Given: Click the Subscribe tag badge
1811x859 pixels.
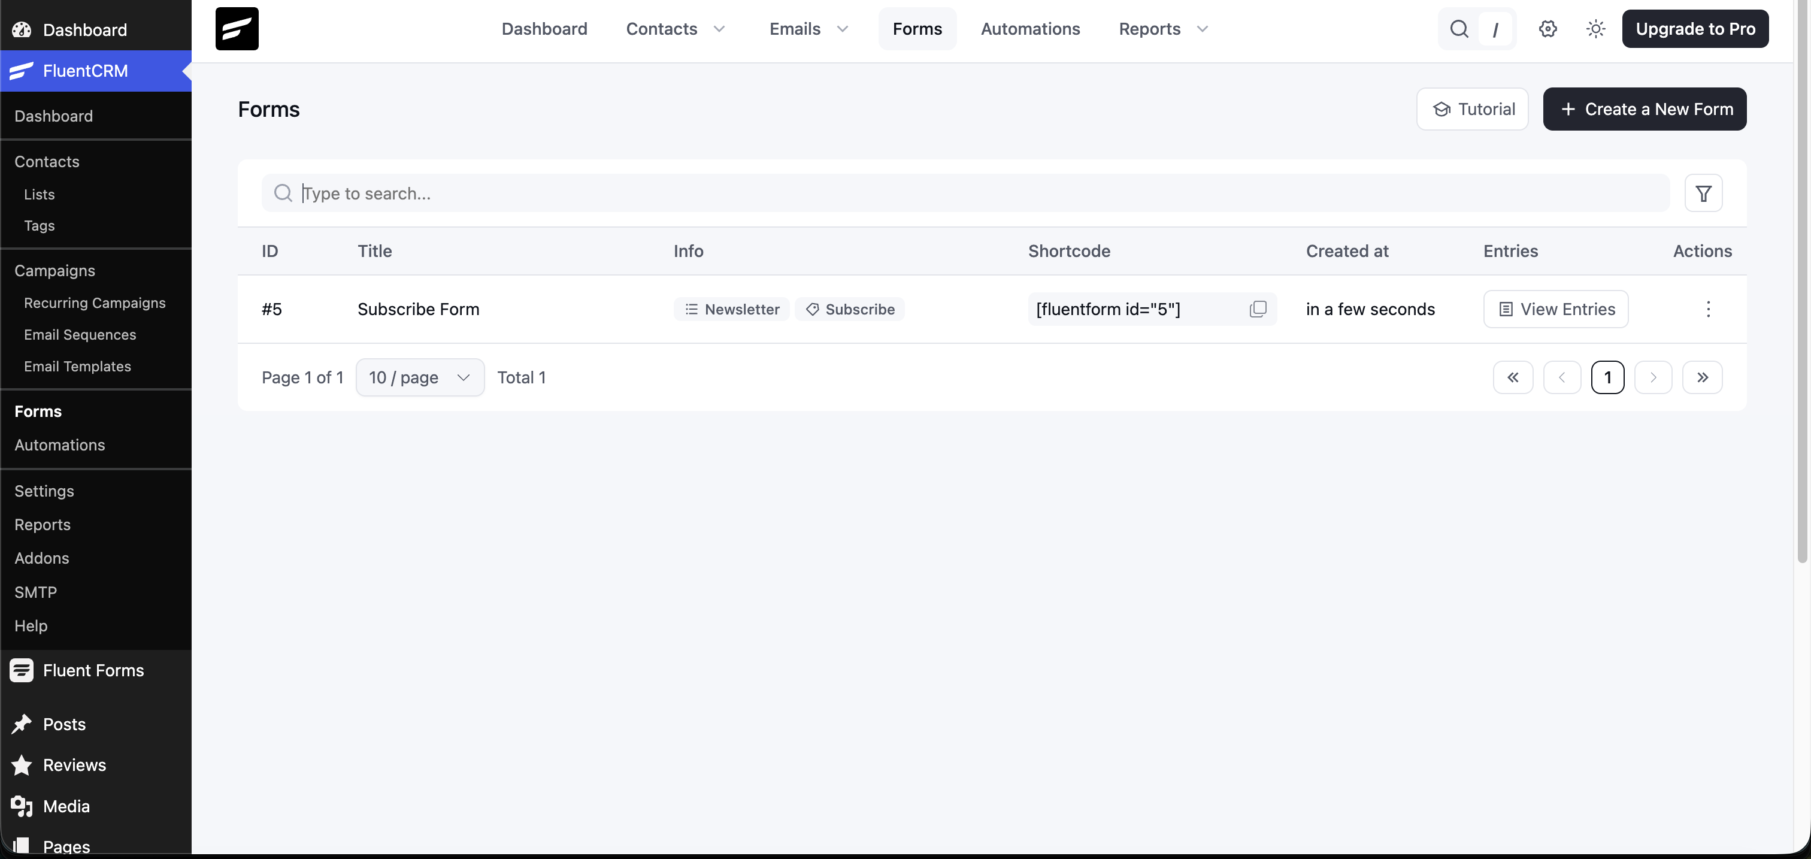Looking at the screenshot, I should coord(850,309).
